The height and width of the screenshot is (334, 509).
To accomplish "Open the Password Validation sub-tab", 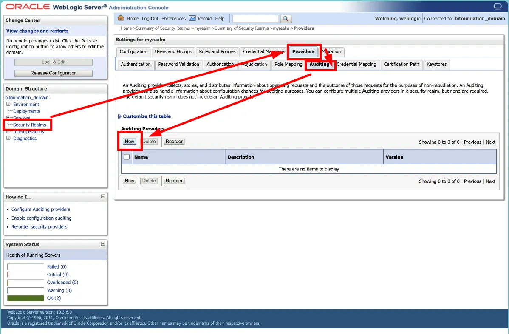I will click(178, 64).
